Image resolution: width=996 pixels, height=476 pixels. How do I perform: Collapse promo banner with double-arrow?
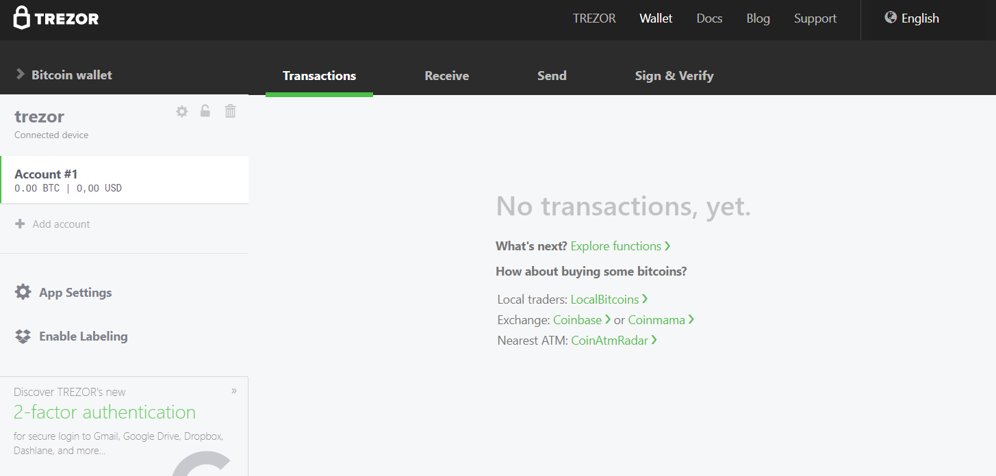click(x=234, y=391)
